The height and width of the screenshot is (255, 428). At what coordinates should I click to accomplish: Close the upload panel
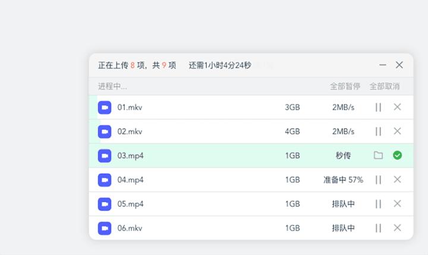click(399, 65)
